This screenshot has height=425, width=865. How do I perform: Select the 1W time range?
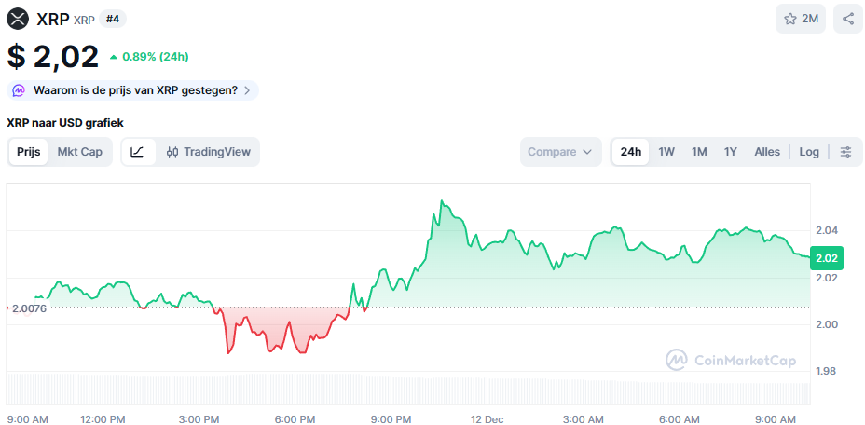666,152
